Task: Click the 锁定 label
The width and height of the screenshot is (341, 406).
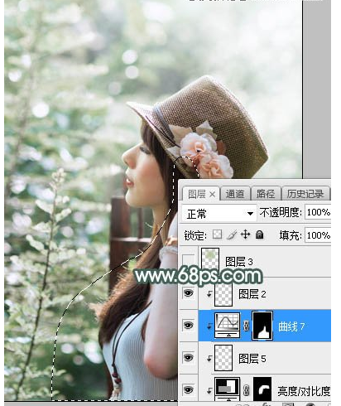Action: click(x=195, y=235)
